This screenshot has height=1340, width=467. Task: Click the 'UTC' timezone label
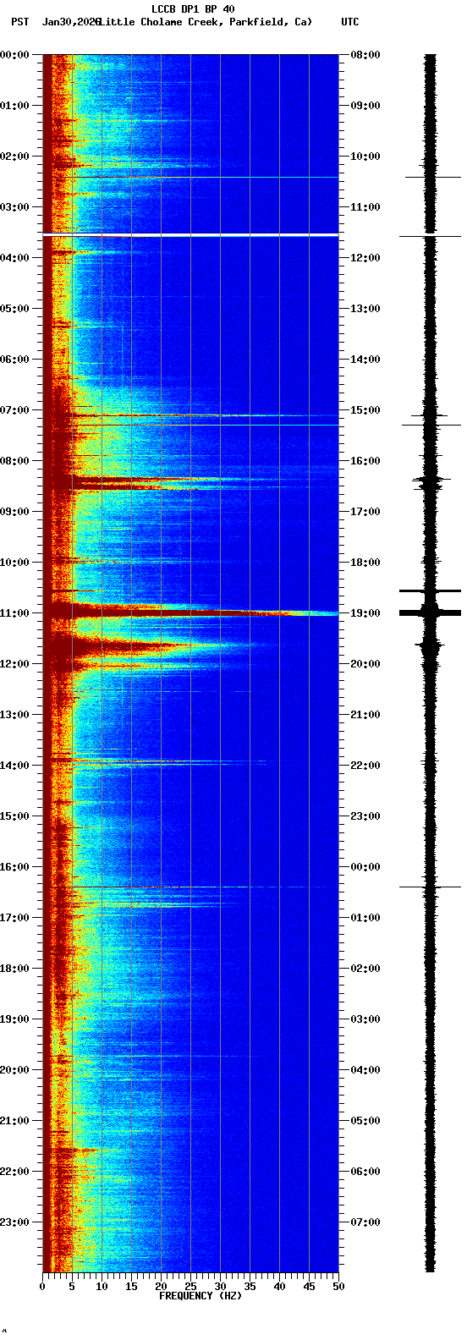[349, 22]
